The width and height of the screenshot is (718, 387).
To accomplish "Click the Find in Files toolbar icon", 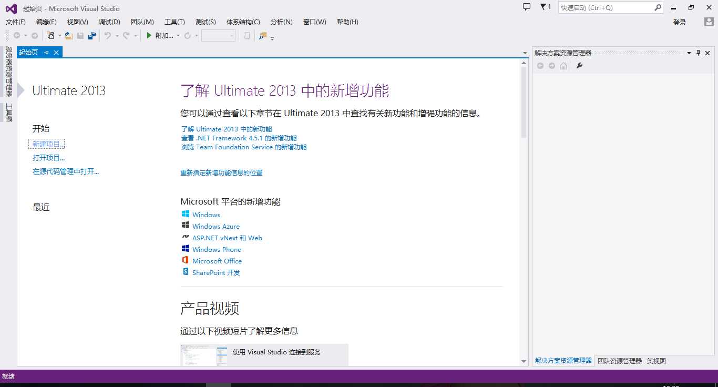I will [x=263, y=36].
